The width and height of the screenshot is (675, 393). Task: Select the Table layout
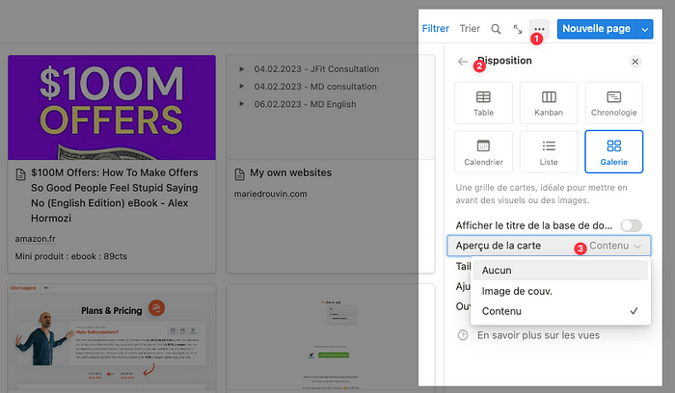tap(483, 103)
